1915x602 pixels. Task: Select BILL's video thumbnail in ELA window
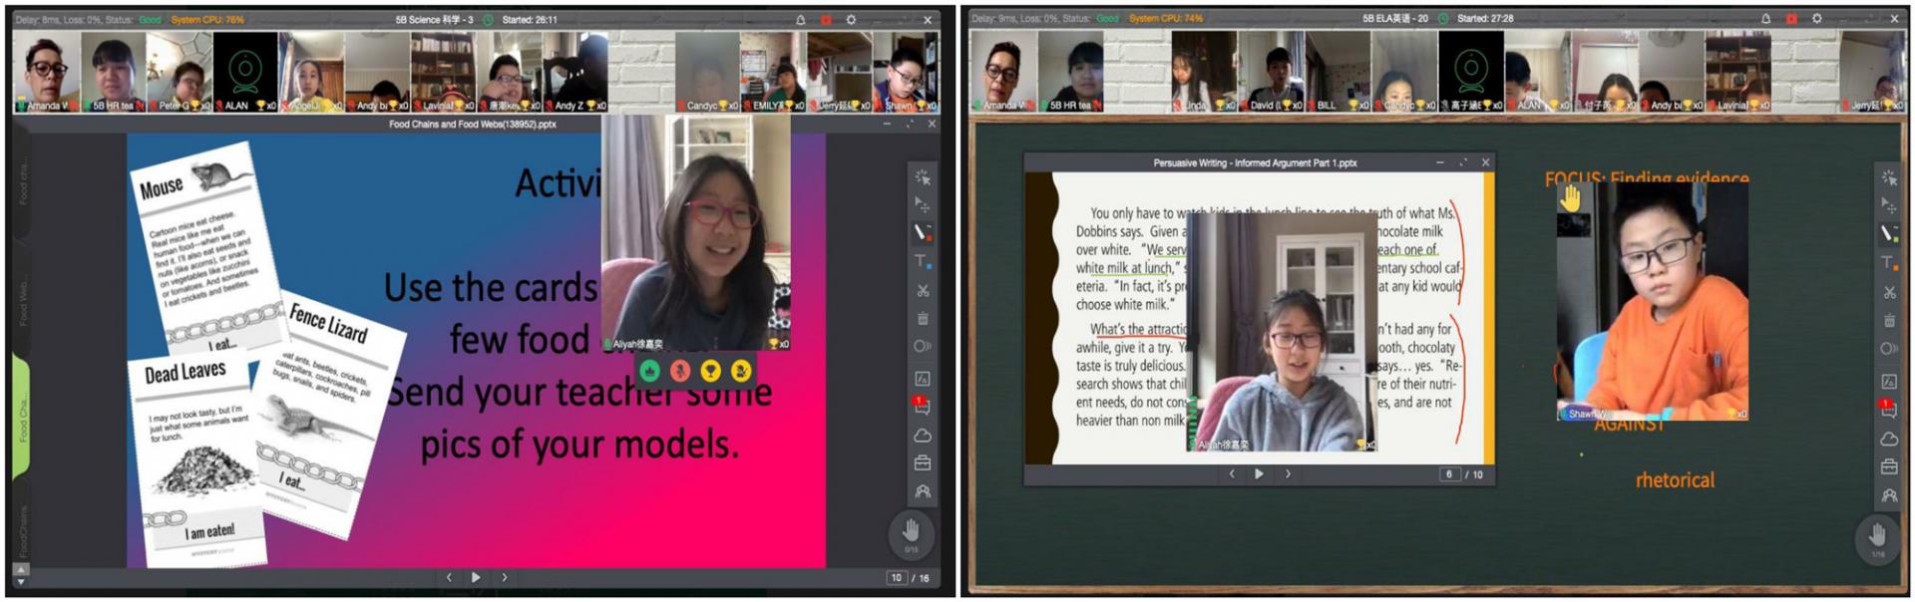(x=1338, y=71)
